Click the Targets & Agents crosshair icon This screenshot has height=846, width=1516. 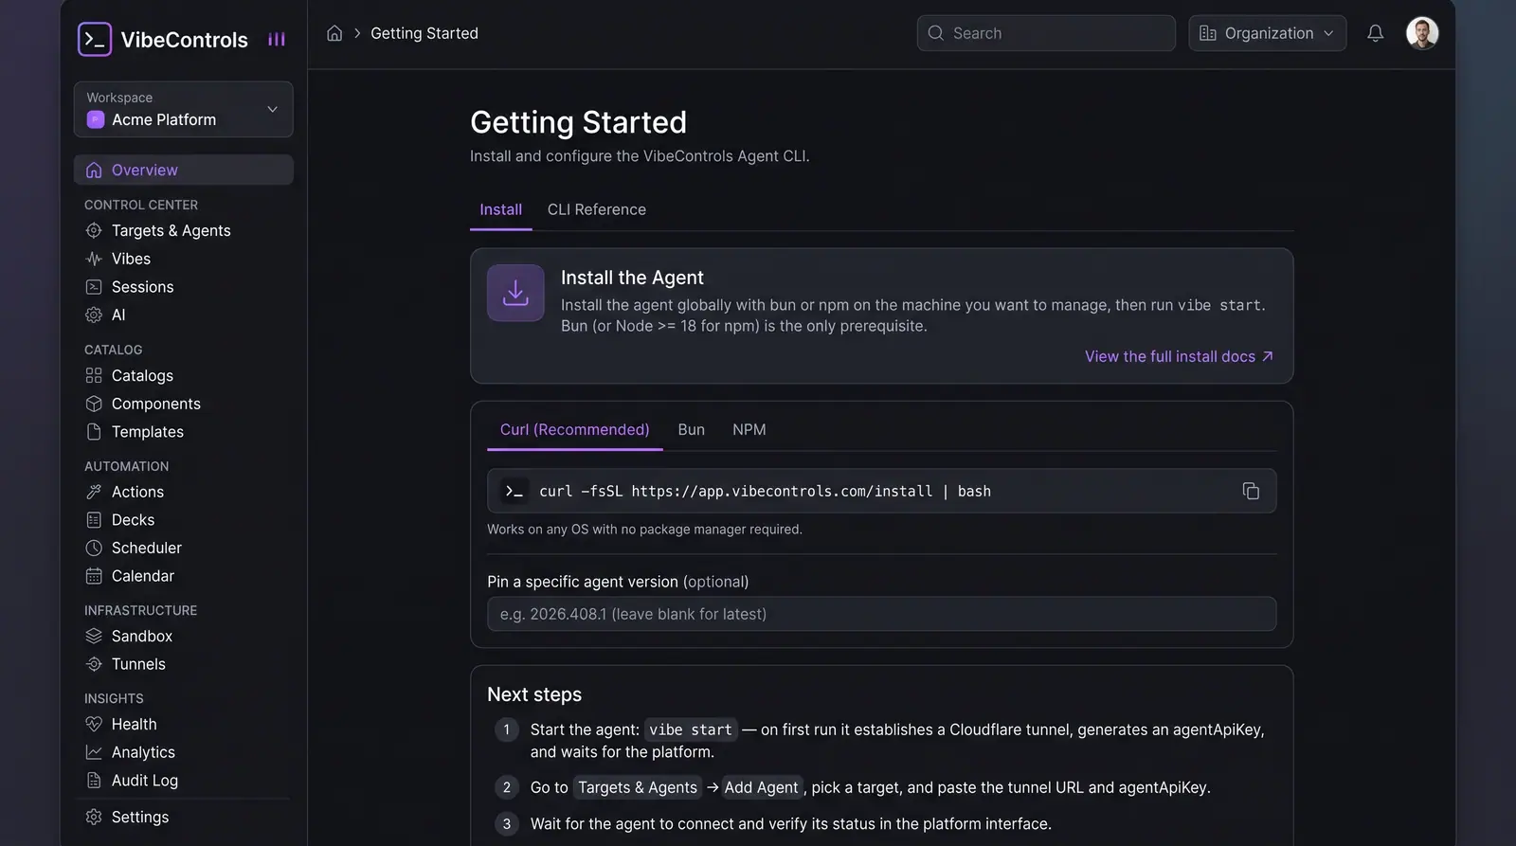[x=94, y=230]
